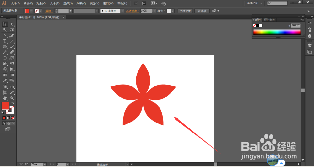This screenshot has width=314, height=167.
Task: Open the 效果(C) menu
Action: tap(81, 3)
